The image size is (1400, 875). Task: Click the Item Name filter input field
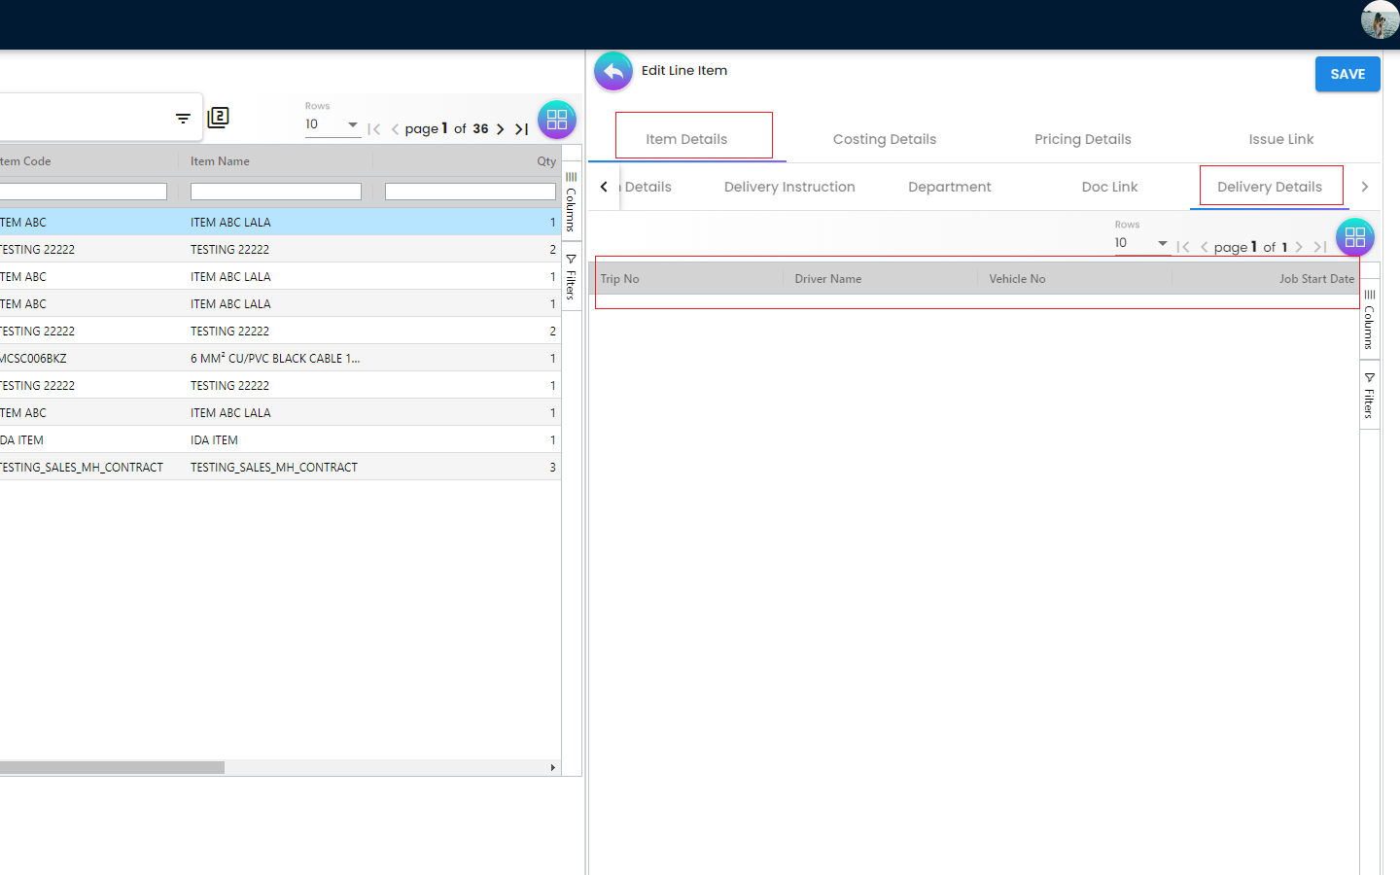pos(276,192)
